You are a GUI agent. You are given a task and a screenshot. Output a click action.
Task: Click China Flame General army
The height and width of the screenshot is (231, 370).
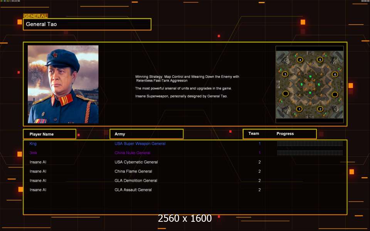tap(133, 171)
